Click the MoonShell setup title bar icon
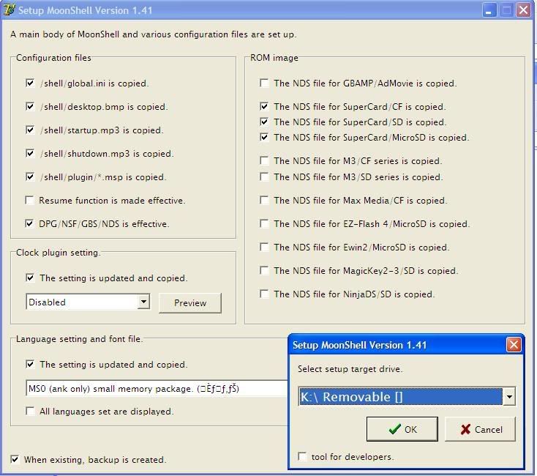537x476 pixels. pos(9,10)
